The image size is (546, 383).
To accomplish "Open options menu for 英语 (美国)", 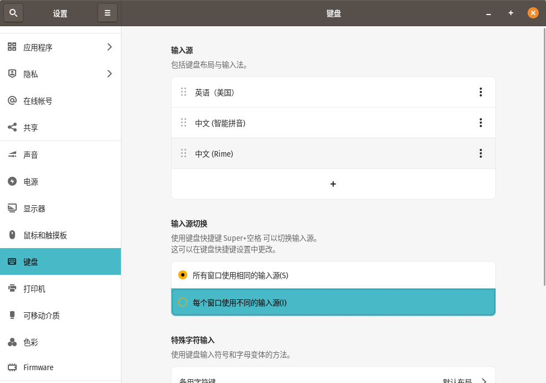I will (480, 92).
